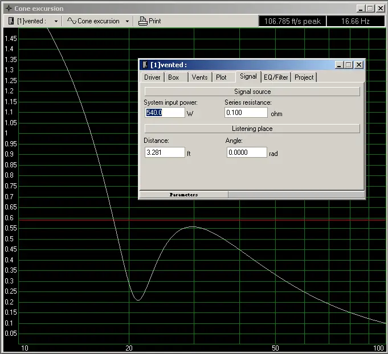Click the ft unit label for Distance
388x354 pixels.
(x=189, y=154)
